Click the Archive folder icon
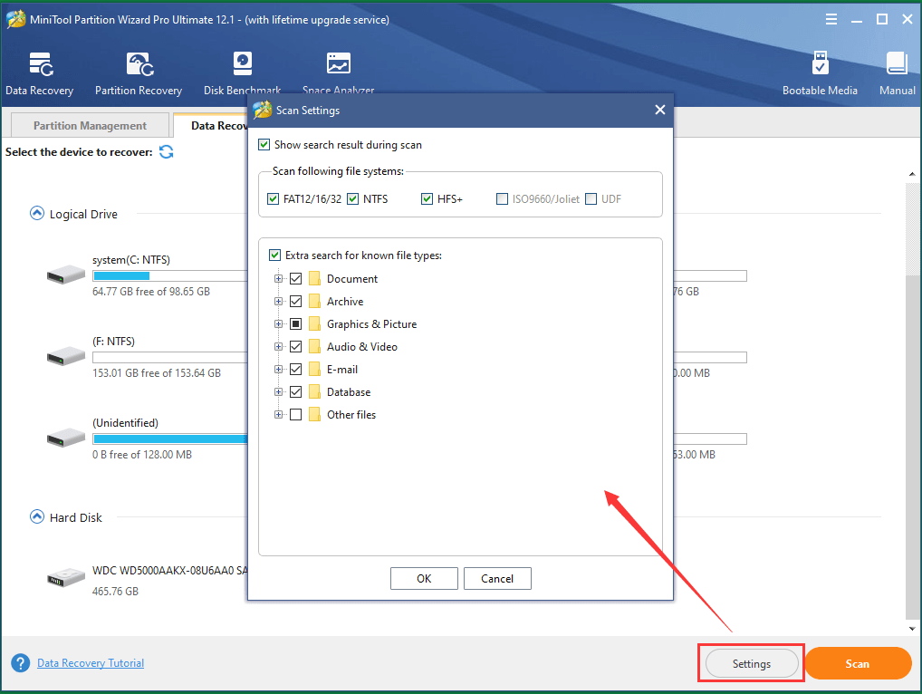The image size is (922, 694). click(315, 301)
